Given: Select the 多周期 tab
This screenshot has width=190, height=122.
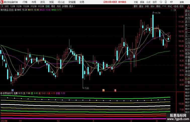Looking at the screenshot, I should (x=65, y=6).
